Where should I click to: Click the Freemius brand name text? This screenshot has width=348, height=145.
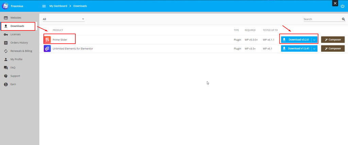click(17, 6)
